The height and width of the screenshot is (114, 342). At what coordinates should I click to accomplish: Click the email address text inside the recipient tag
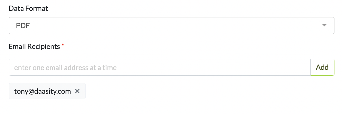[x=42, y=91]
